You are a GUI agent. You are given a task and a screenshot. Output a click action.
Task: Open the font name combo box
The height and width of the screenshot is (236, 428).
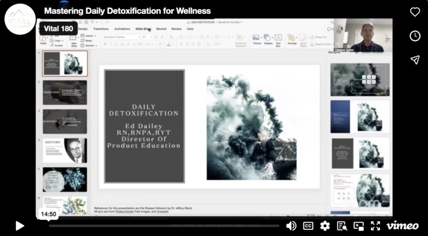click(121, 37)
